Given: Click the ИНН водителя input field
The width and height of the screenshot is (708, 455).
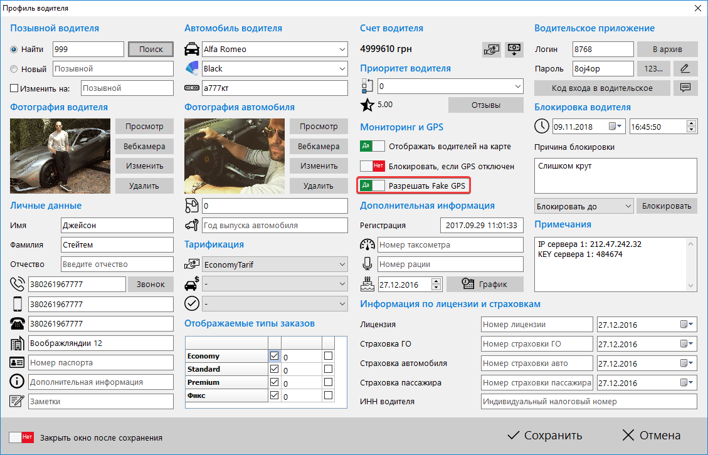Looking at the screenshot, I should (x=589, y=401).
